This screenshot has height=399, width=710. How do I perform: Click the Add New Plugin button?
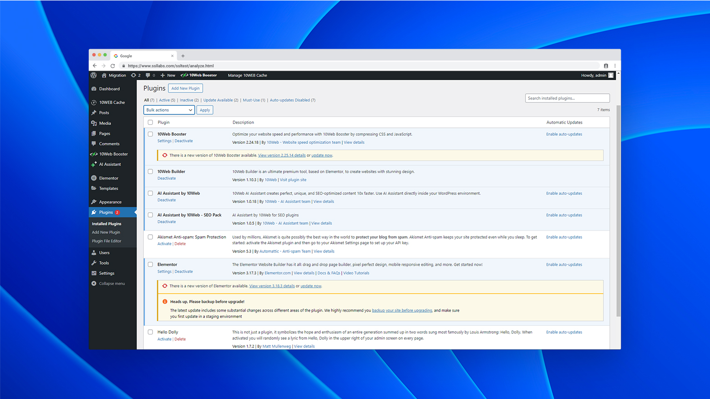[185, 88]
